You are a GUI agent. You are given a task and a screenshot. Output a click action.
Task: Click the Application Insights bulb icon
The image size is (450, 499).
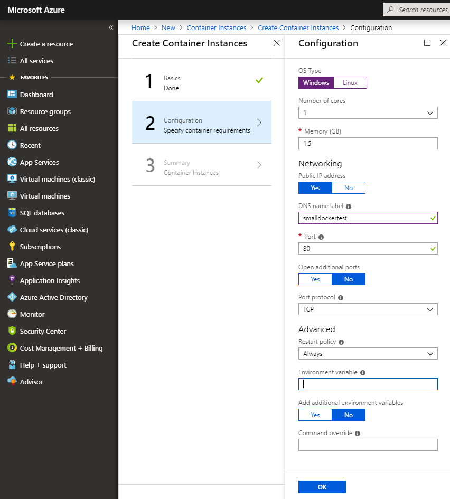point(12,280)
